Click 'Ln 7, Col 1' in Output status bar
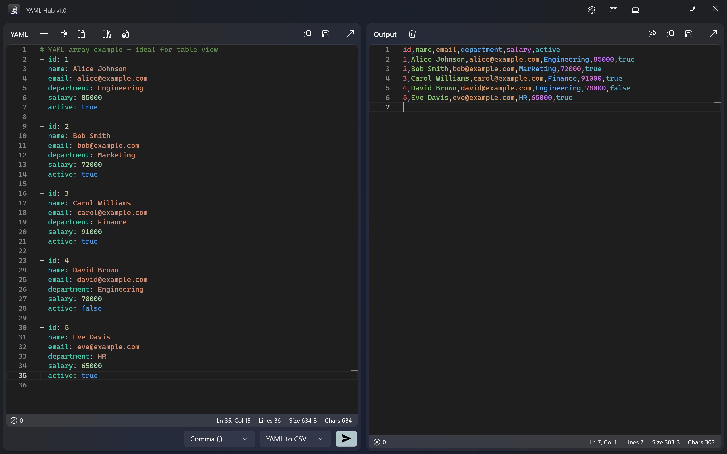 pyautogui.click(x=603, y=442)
